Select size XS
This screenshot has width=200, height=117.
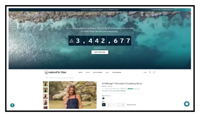(104, 105)
